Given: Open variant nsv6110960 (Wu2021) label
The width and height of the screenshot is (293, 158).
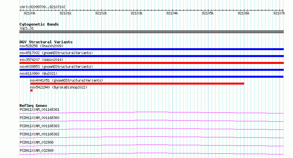Looking at the screenshot, I should pyautogui.click(x=39, y=73).
